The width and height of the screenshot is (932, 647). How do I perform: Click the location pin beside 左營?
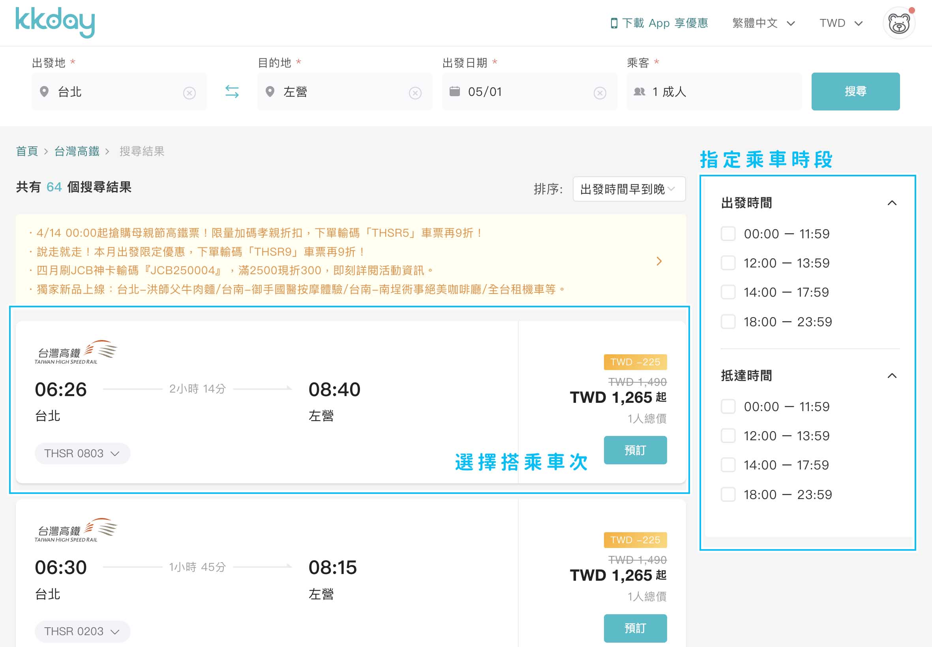(270, 92)
